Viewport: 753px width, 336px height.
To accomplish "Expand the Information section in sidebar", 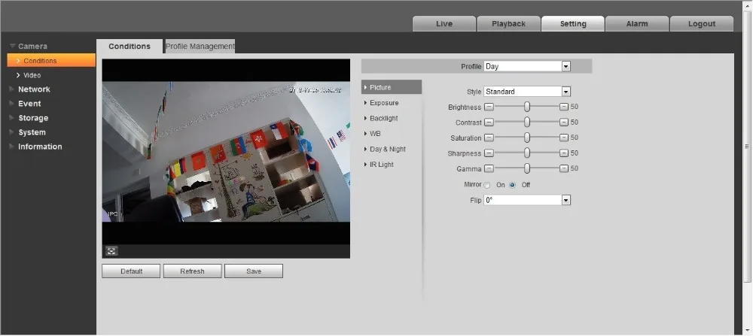I will pos(35,147).
